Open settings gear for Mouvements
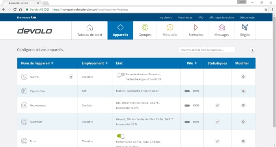276x147 pixels. (x=243, y=105)
